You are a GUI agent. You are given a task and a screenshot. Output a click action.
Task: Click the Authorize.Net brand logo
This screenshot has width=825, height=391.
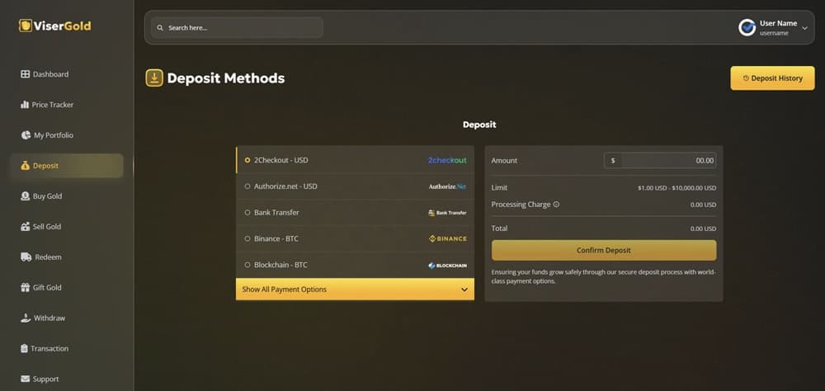[447, 186]
